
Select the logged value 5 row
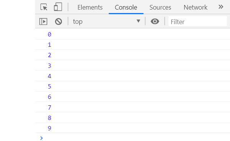point(133,86)
